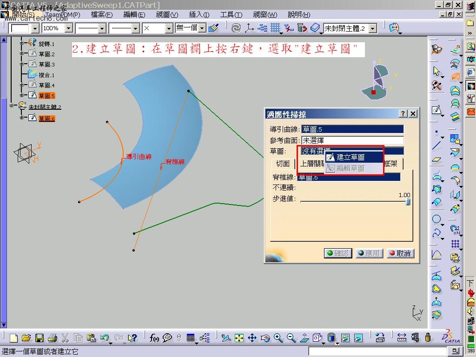Click the Work on Support grid icon
This screenshot has width=476, height=357.
pyautogui.click(x=275, y=28)
